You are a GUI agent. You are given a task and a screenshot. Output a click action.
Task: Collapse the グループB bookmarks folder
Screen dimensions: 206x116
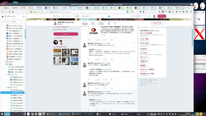pyautogui.click(x=7, y=87)
